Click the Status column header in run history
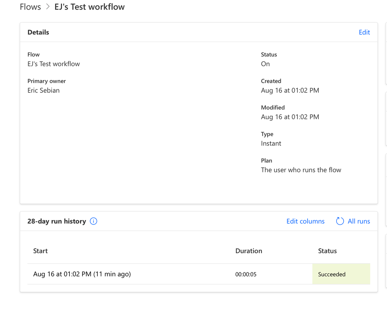Screen dimensions: 387x313 (327, 251)
